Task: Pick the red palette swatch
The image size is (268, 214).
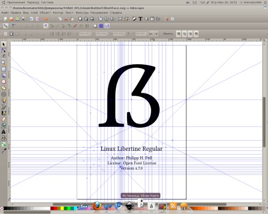Action: coord(55,208)
